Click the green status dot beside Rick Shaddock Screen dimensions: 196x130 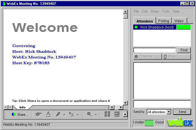click(x=136, y=27)
